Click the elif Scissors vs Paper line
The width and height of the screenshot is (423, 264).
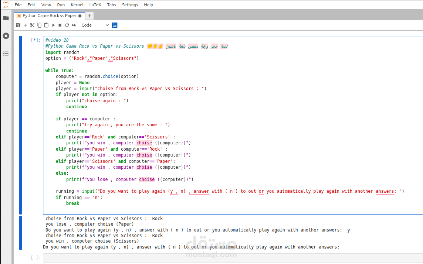coord(115,161)
